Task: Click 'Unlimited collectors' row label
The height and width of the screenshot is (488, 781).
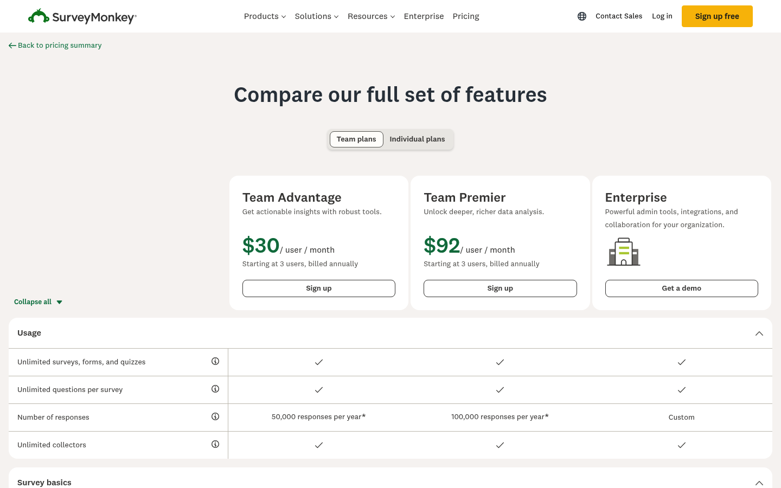Action: (52, 445)
